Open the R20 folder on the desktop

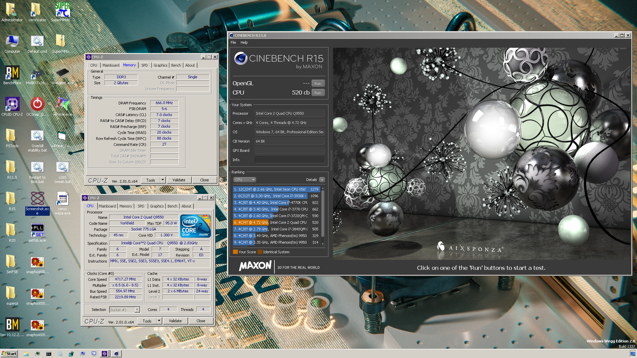(12, 232)
